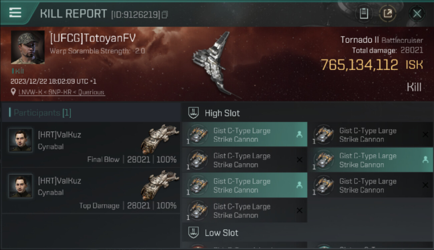
Task: Close the kill report window
Action: [x=417, y=14]
